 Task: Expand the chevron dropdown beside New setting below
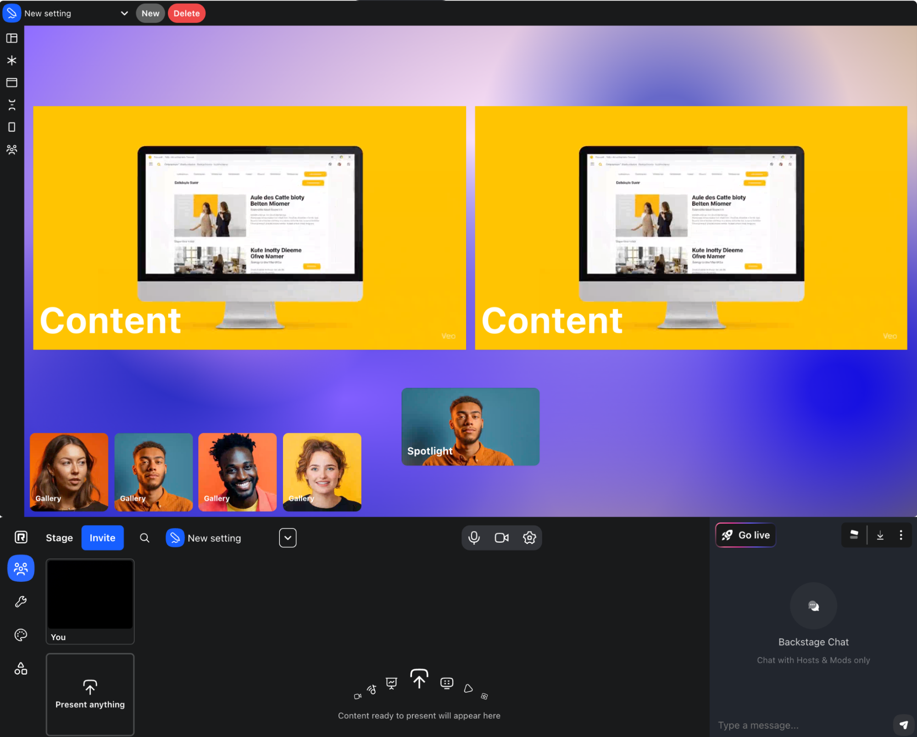coord(288,538)
